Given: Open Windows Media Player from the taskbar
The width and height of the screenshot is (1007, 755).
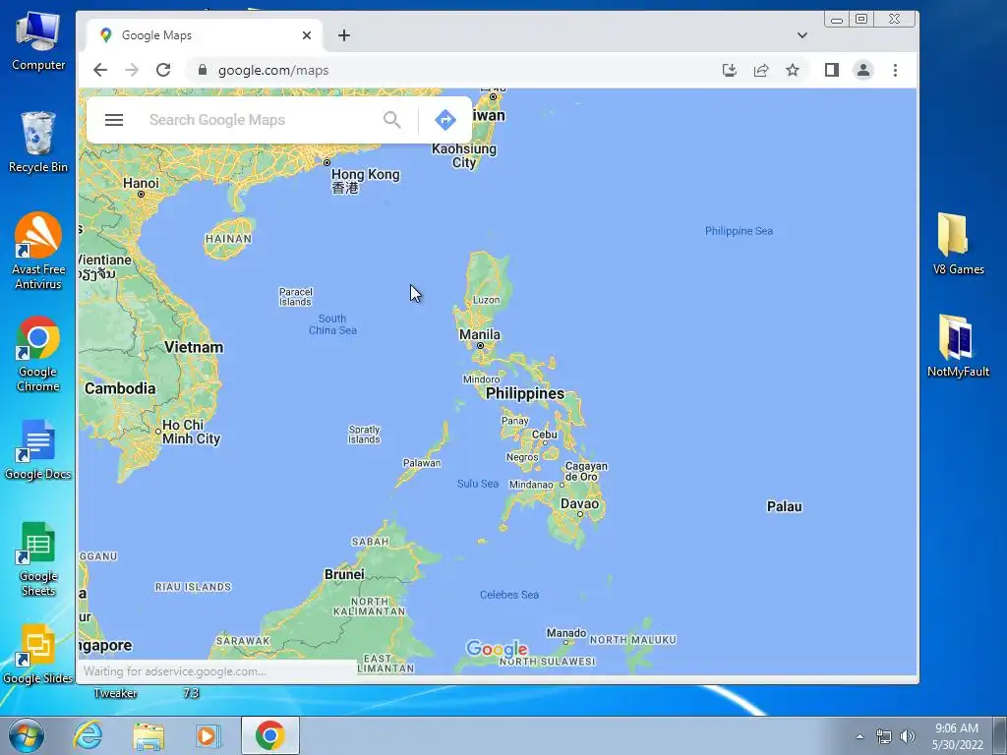Looking at the screenshot, I should [207, 735].
